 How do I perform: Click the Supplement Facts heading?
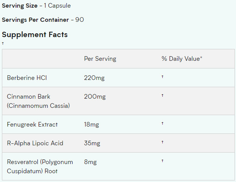point(35,35)
